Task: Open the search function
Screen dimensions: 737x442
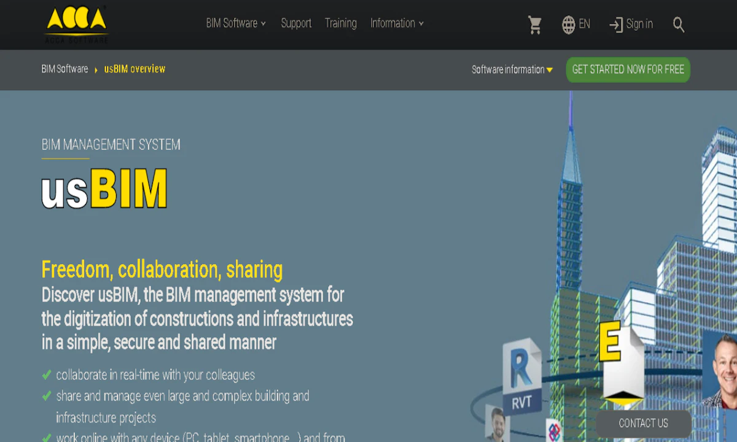Action: [678, 25]
